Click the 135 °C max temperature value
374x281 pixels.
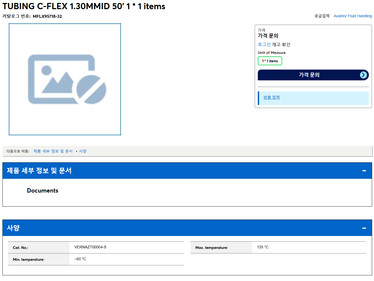[x=263, y=247]
